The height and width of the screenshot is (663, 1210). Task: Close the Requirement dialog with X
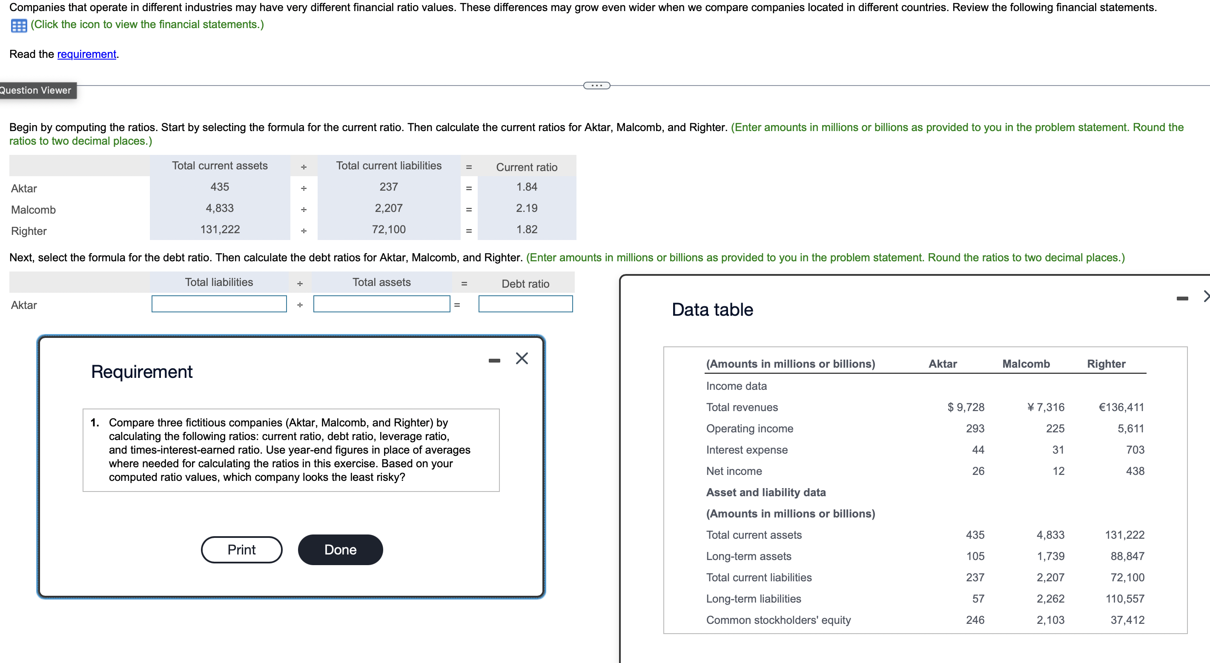[x=522, y=358]
